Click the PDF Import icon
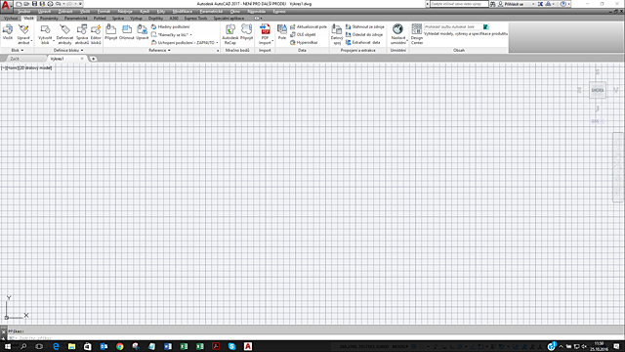 tap(265, 34)
